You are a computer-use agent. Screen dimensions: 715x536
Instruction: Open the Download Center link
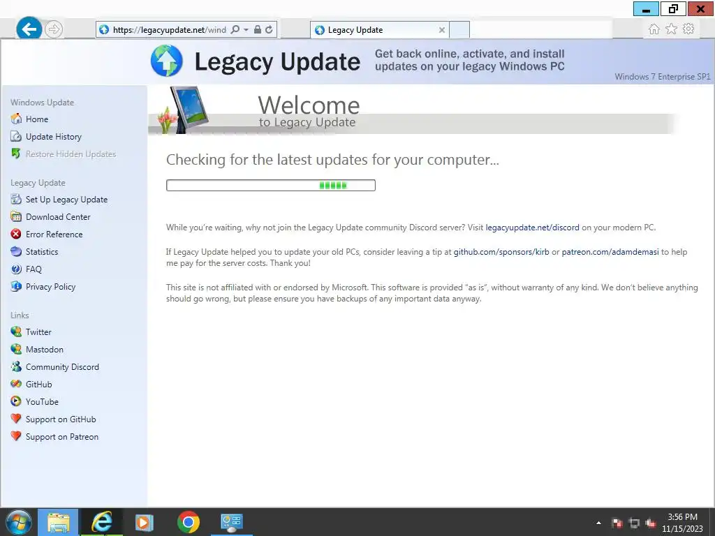58,217
